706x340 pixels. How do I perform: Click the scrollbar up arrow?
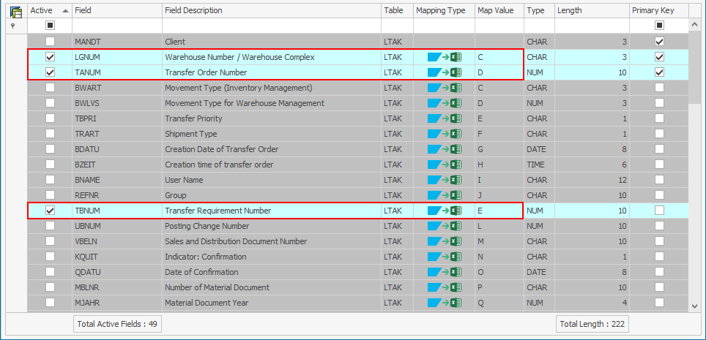[x=694, y=25]
